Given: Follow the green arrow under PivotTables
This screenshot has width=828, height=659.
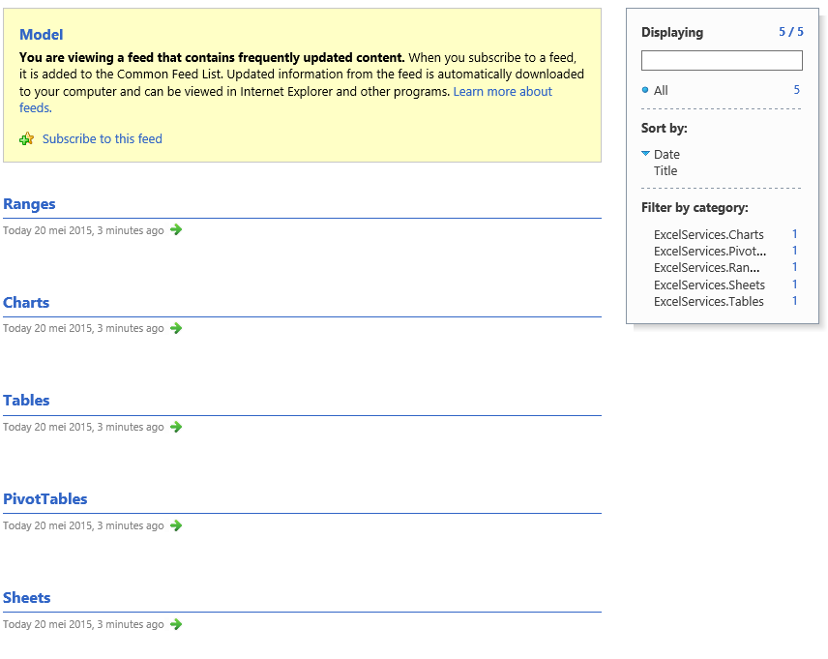Looking at the screenshot, I should (x=176, y=525).
